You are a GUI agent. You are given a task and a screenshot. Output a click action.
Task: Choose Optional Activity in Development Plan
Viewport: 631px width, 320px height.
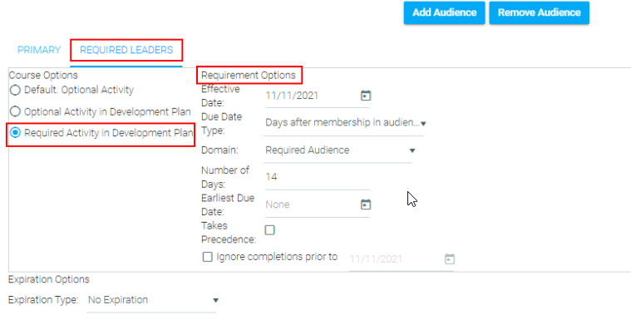(15, 111)
